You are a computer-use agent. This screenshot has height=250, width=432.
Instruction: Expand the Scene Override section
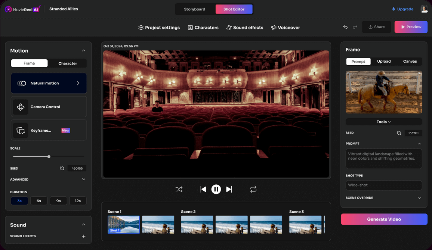pyautogui.click(x=419, y=198)
